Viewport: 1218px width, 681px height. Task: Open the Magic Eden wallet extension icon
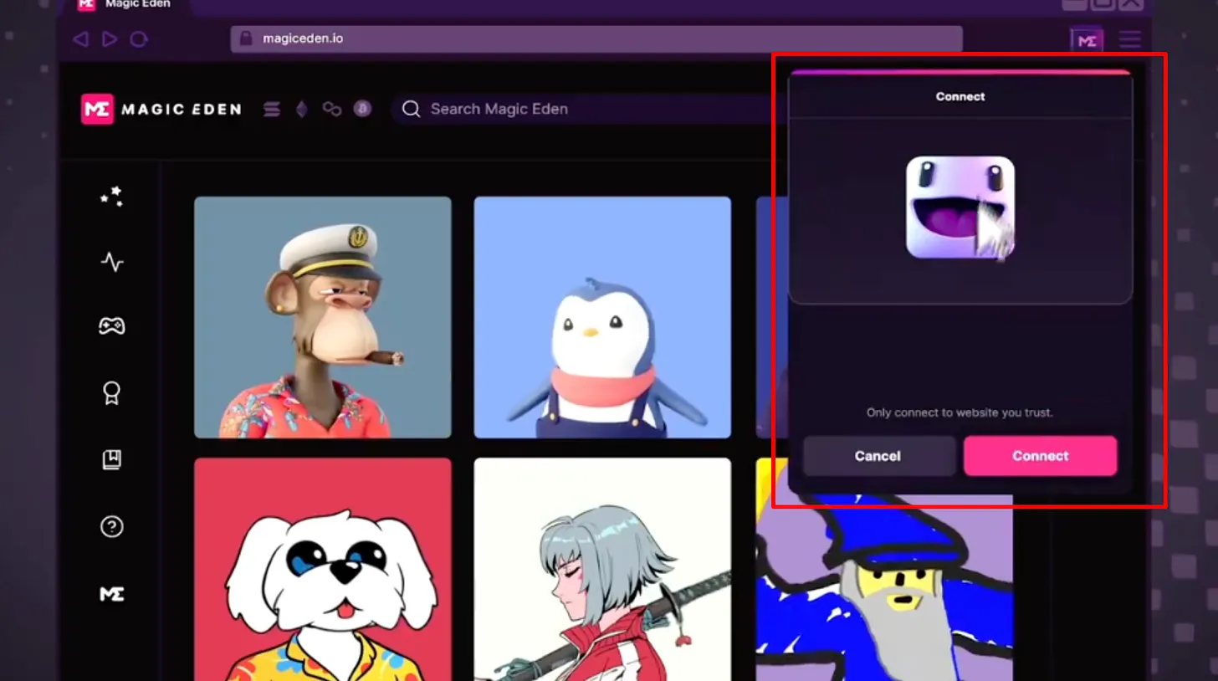pyautogui.click(x=1086, y=39)
